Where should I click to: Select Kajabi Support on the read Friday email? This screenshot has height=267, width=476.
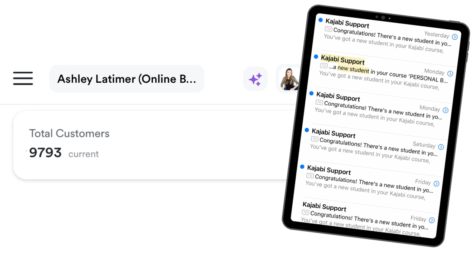coord(324,207)
